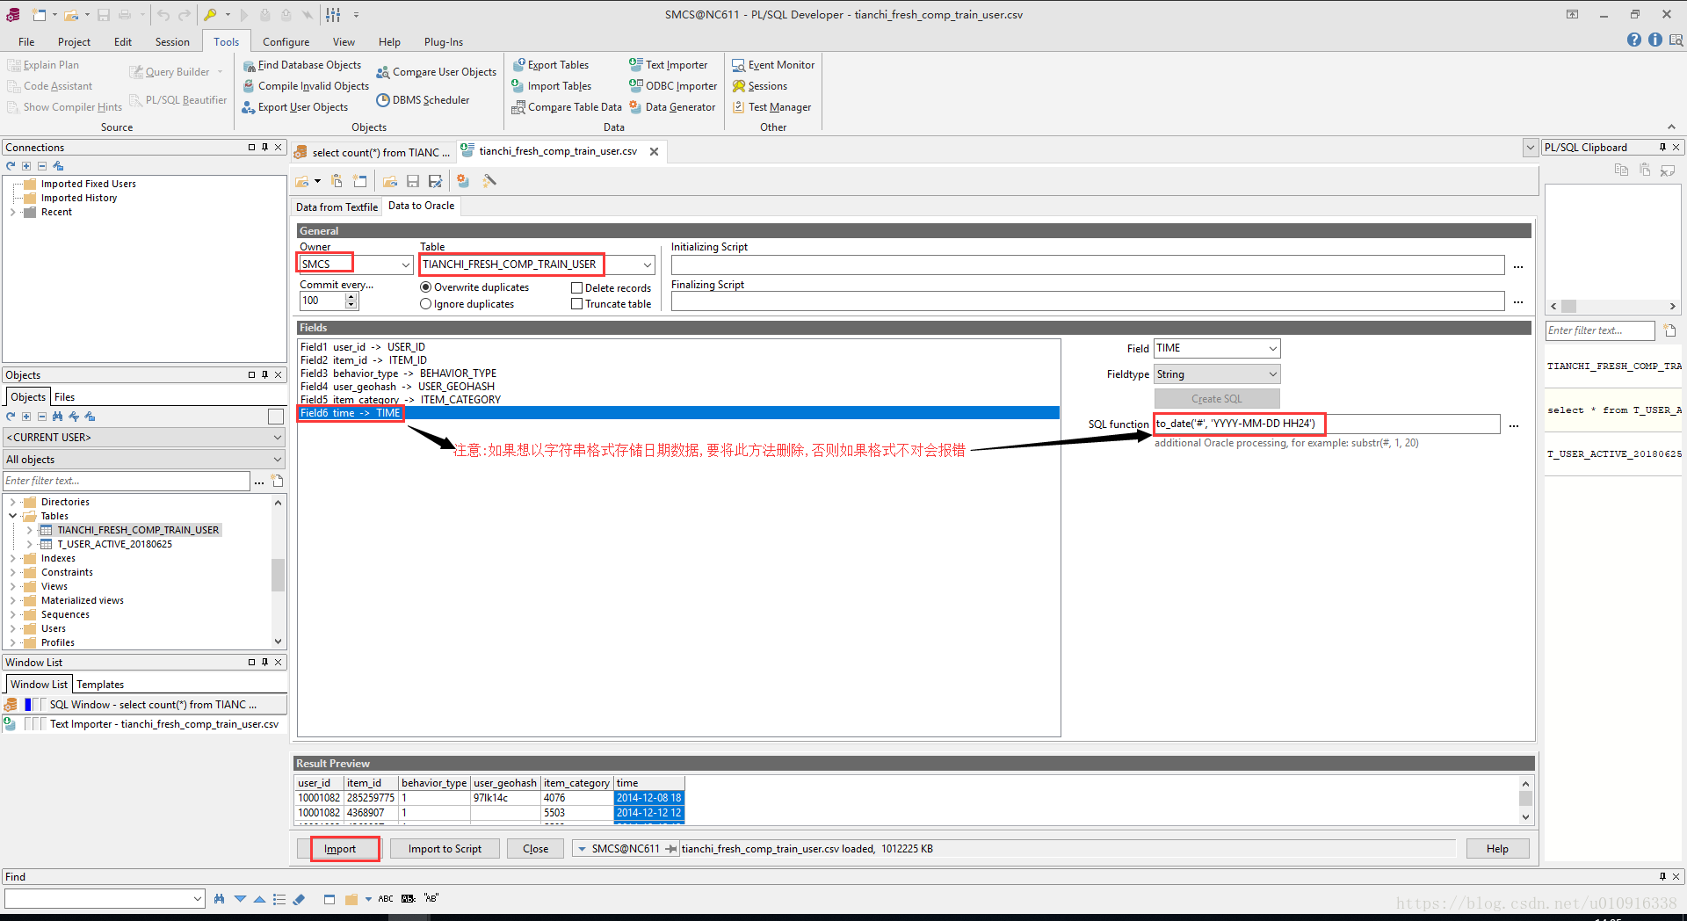
Task: Open SQL function ellipsis editor button
Action: point(1514,424)
